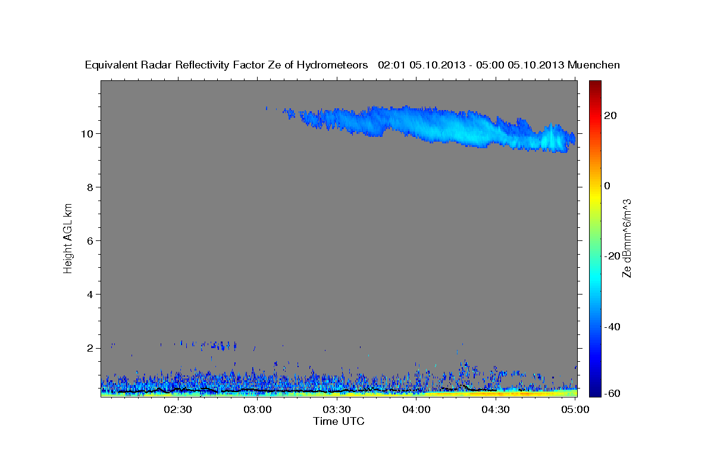Click the 03:30 time tick label
Image resolution: width=714 pixels, height=476 pixels.
[x=337, y=409]
